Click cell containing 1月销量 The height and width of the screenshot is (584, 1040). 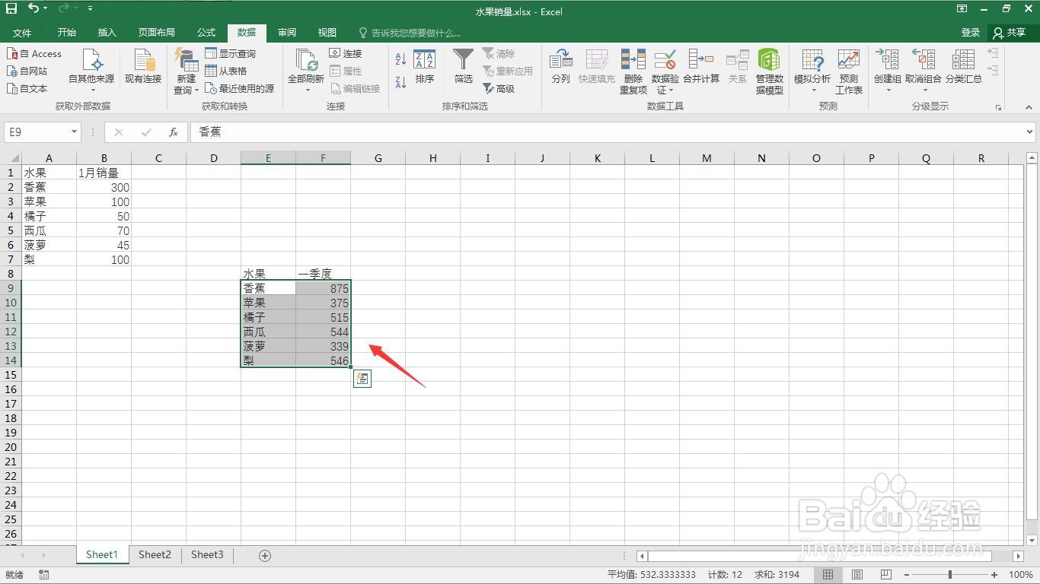tap(104, 173)
